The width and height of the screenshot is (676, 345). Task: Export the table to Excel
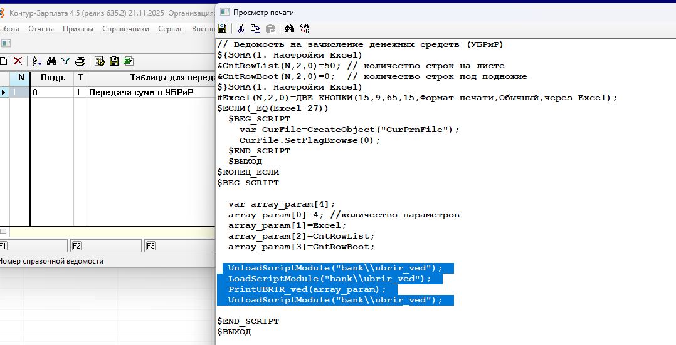128,61
